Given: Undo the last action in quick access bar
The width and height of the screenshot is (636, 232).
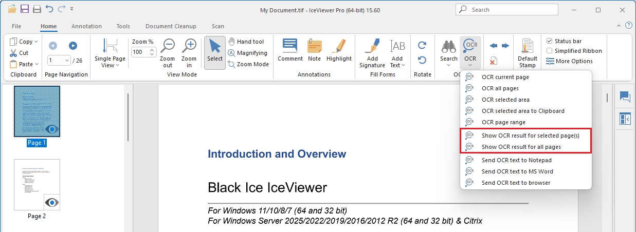Looking at the screenshot, I should [49, 9].
